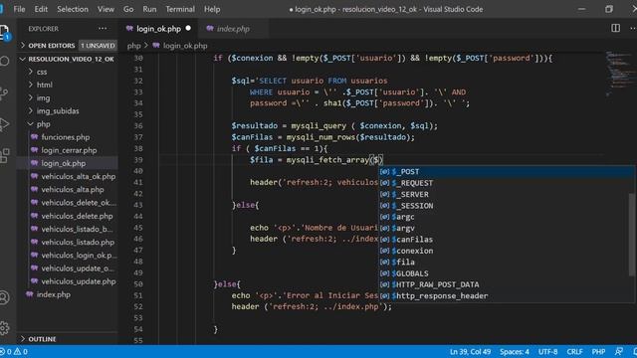Image resolution: width=637 pixels, height=358 pixels.
Task: Open root index.php in explorer
Action: tap(68, 294)
